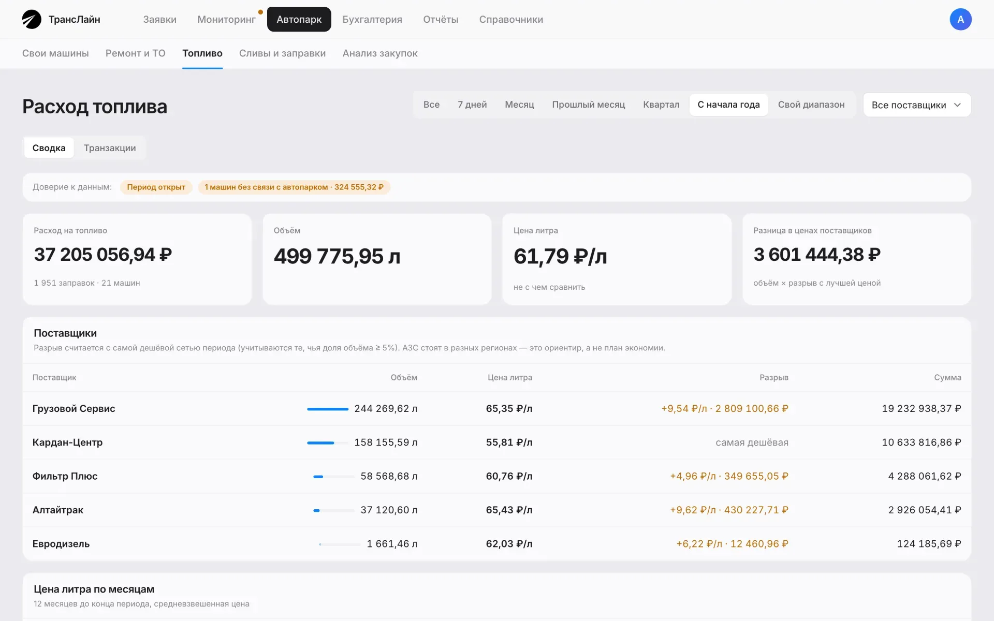
Task: Click the ТрансЛайн paper-plane logo icon
Action: pos(32,20)
